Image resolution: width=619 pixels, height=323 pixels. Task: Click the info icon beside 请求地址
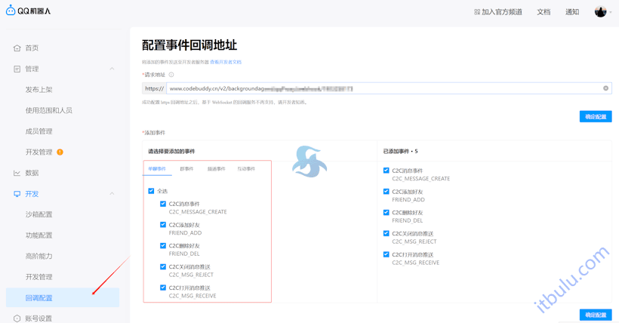pyautogui.click(x=171, y=75)
